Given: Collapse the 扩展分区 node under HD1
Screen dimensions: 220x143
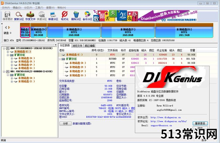Looking at the screenshot, I should (8, 75).
